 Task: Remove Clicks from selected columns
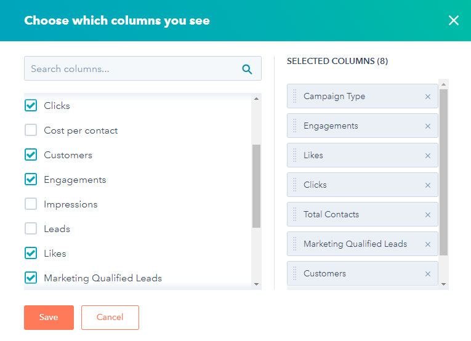pos(428,185)
